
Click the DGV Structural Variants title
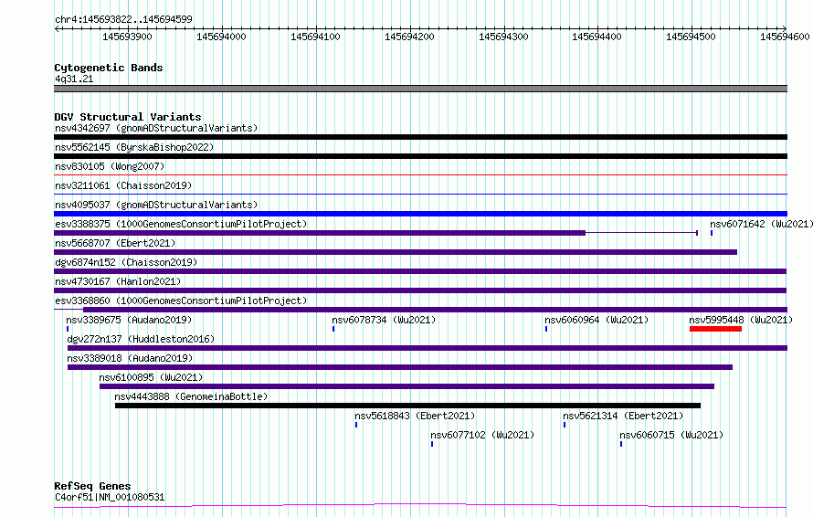coord(128,117)
